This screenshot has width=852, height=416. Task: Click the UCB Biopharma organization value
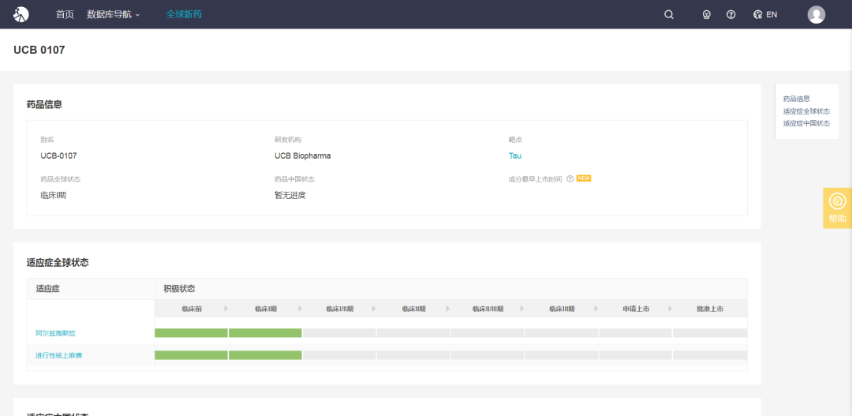click(303, 156)
